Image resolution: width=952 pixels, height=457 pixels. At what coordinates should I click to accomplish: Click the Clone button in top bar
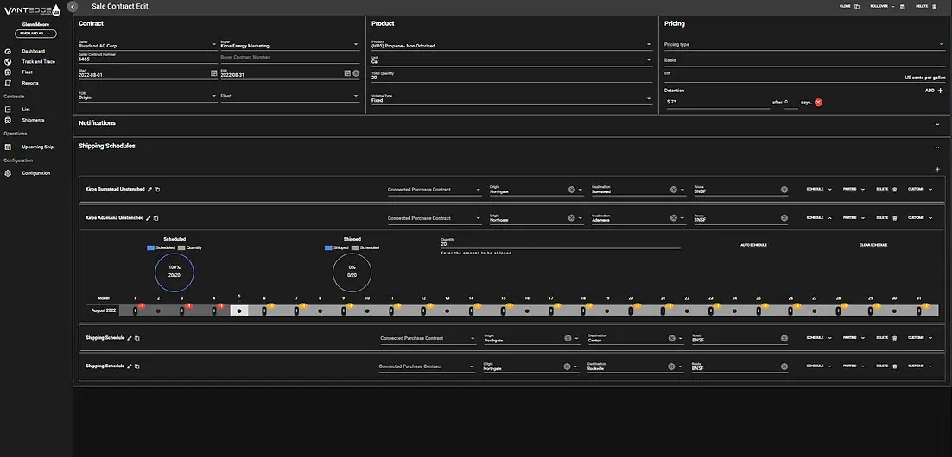point(849,6)
